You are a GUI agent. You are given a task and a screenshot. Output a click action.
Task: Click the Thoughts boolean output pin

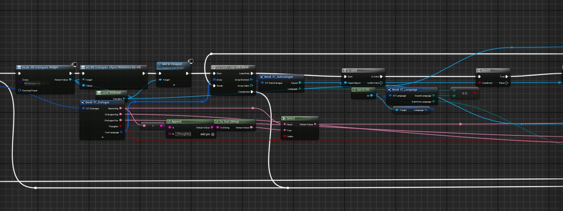121,126
